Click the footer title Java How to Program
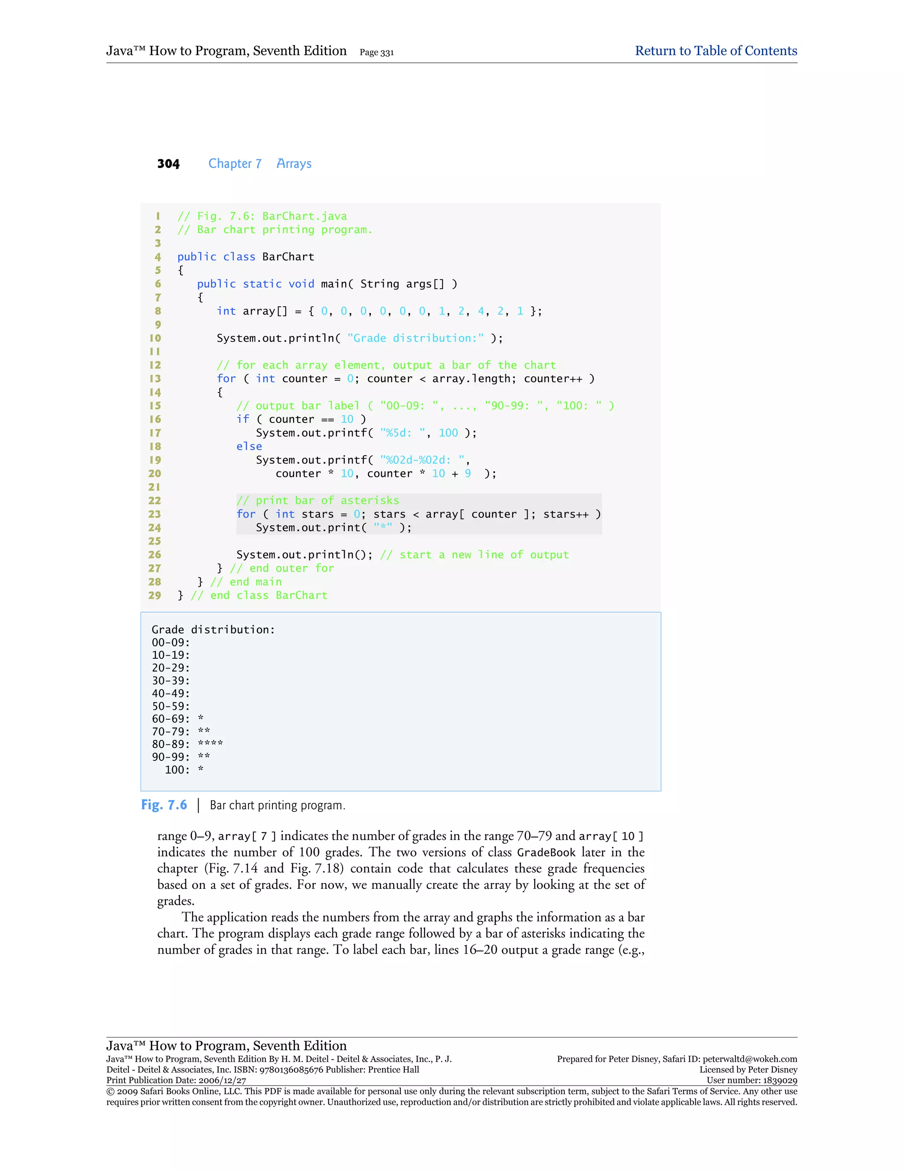The width and height of the screenshot is (904, 1170). coord(226,1045)
